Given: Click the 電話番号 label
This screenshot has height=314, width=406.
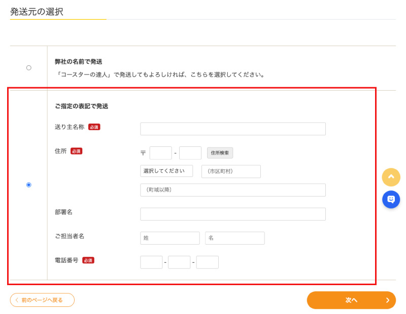Looking at the screenshot, I should point(66,260).
